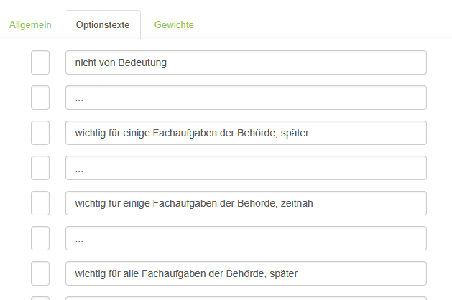Select the Optionstexte tab
The width and height of the screenshot is (452, 300).
coord(103,25)
